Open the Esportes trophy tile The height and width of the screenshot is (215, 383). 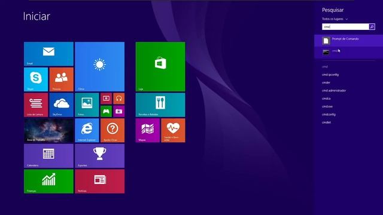(x=100, y=156)
